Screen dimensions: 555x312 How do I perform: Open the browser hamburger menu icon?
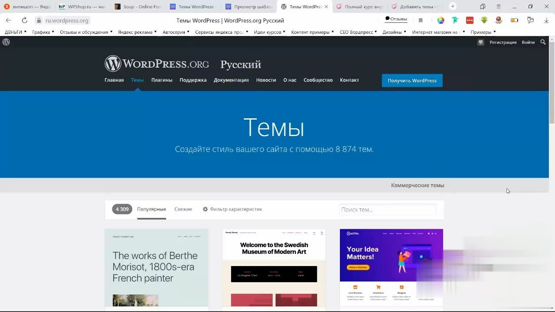click(498, 6)
